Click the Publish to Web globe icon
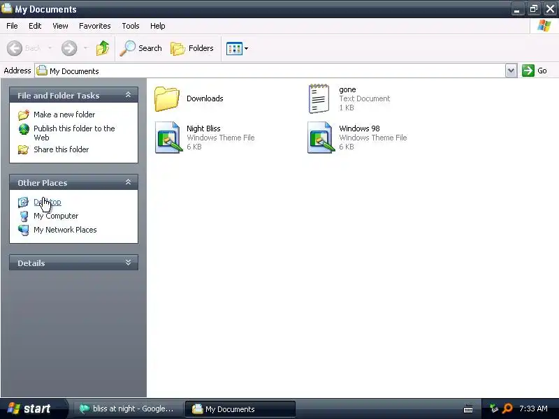Screen dimensions: 559x419 click(24, 129)
